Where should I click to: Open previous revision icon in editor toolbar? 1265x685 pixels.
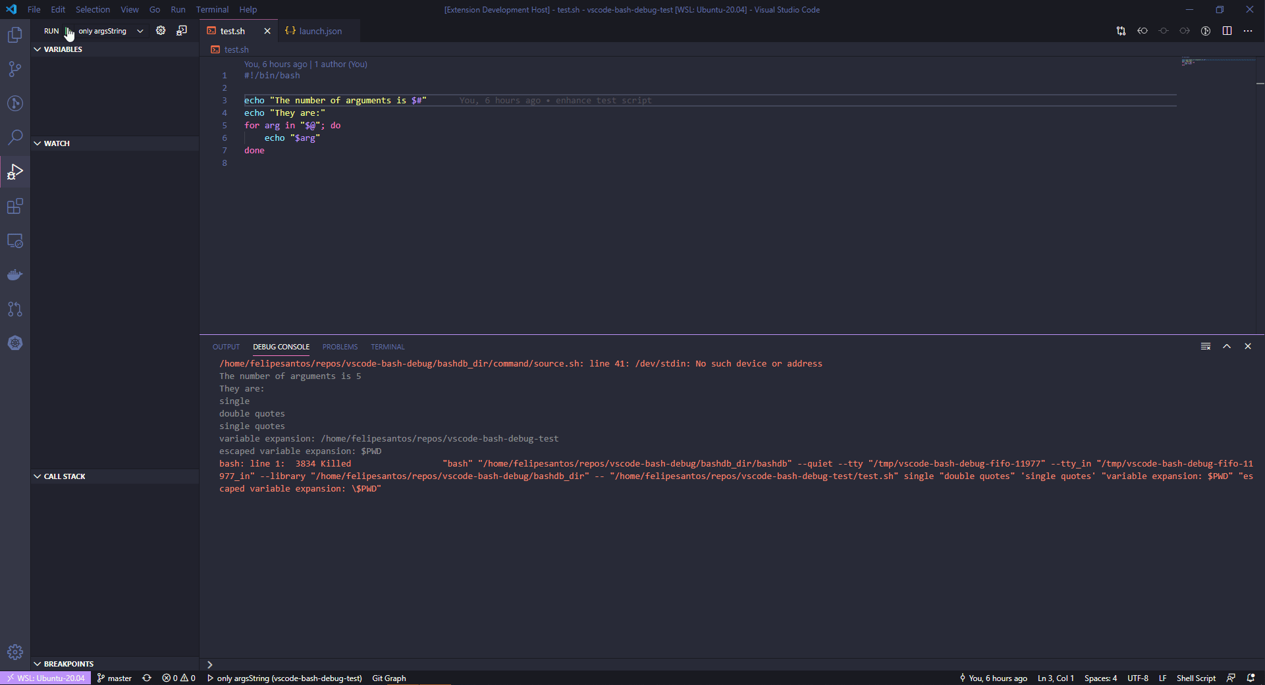pos(1143,31)
